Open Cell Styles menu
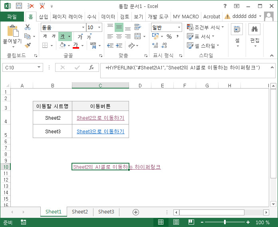278x227 pixels. click(x=203, y=46)
